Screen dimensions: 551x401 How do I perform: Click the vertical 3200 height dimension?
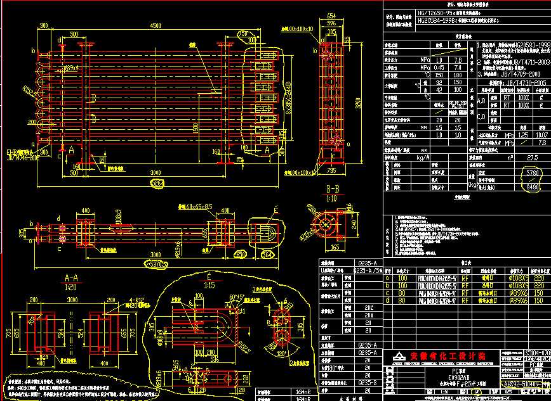click(359, 103)
